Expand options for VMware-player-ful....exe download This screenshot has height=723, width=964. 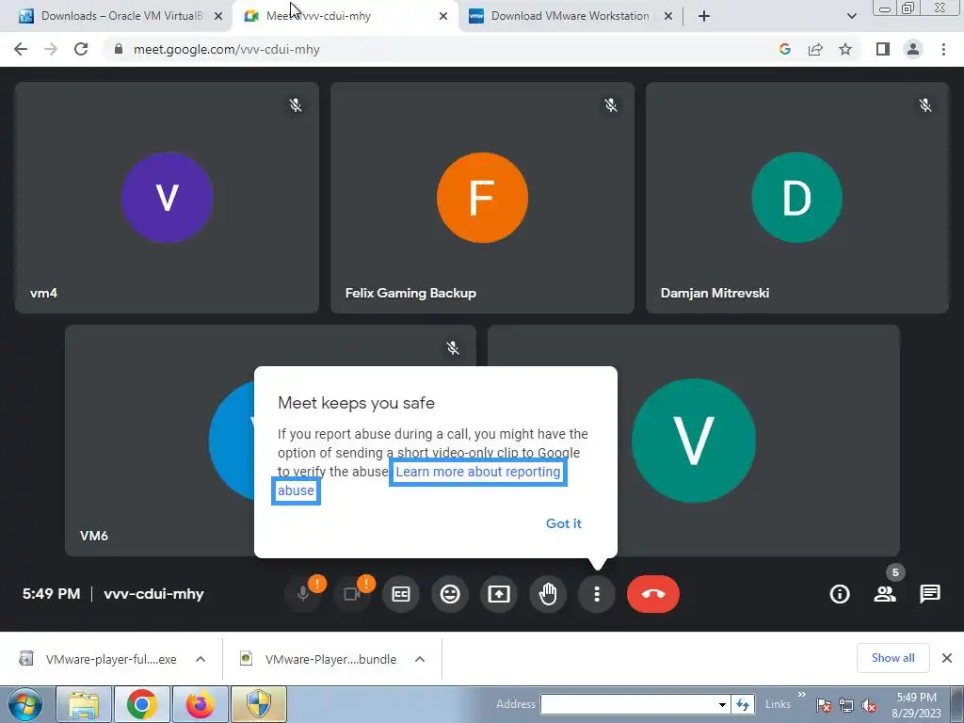(x=201, y=659)
